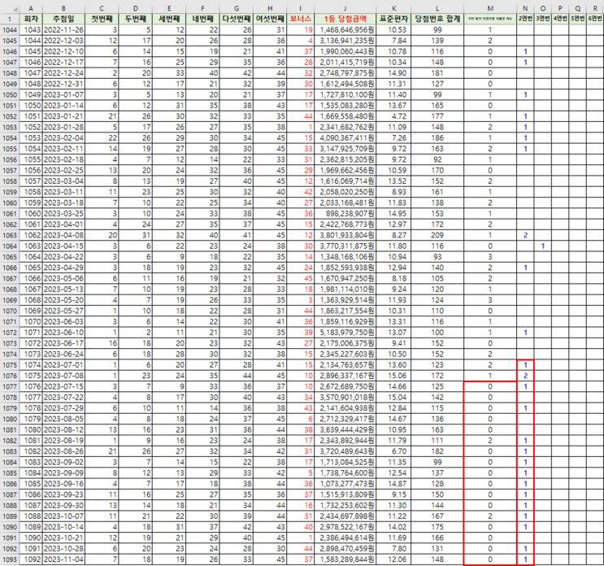Screen dimensions: 604x566
Task: Select column P header
Action: point(560,8)
